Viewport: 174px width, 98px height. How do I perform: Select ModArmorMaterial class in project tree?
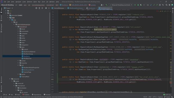click(29, 52)
